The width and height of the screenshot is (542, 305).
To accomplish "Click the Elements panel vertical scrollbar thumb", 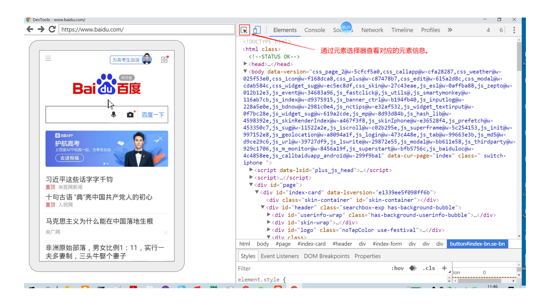I will click(x=519, y=56).
